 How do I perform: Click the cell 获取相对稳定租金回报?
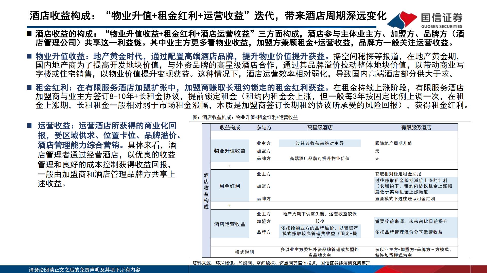(398, 174)
